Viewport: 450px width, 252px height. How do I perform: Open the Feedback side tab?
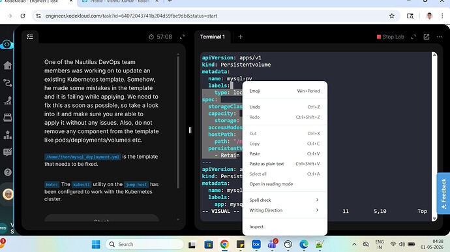coord(443,193)
